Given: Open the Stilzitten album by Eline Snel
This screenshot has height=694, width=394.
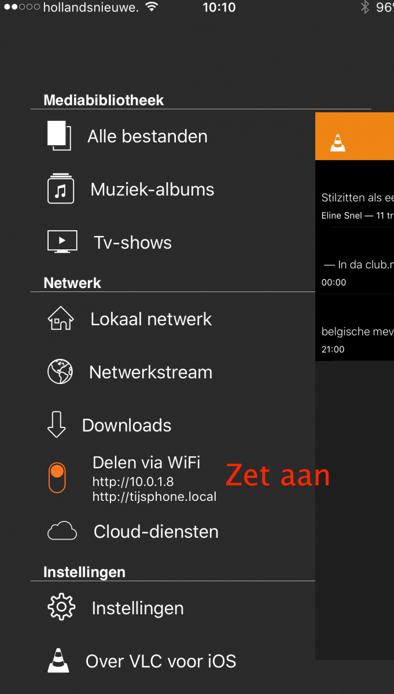Looking at the screenshot, I should 357,205.
